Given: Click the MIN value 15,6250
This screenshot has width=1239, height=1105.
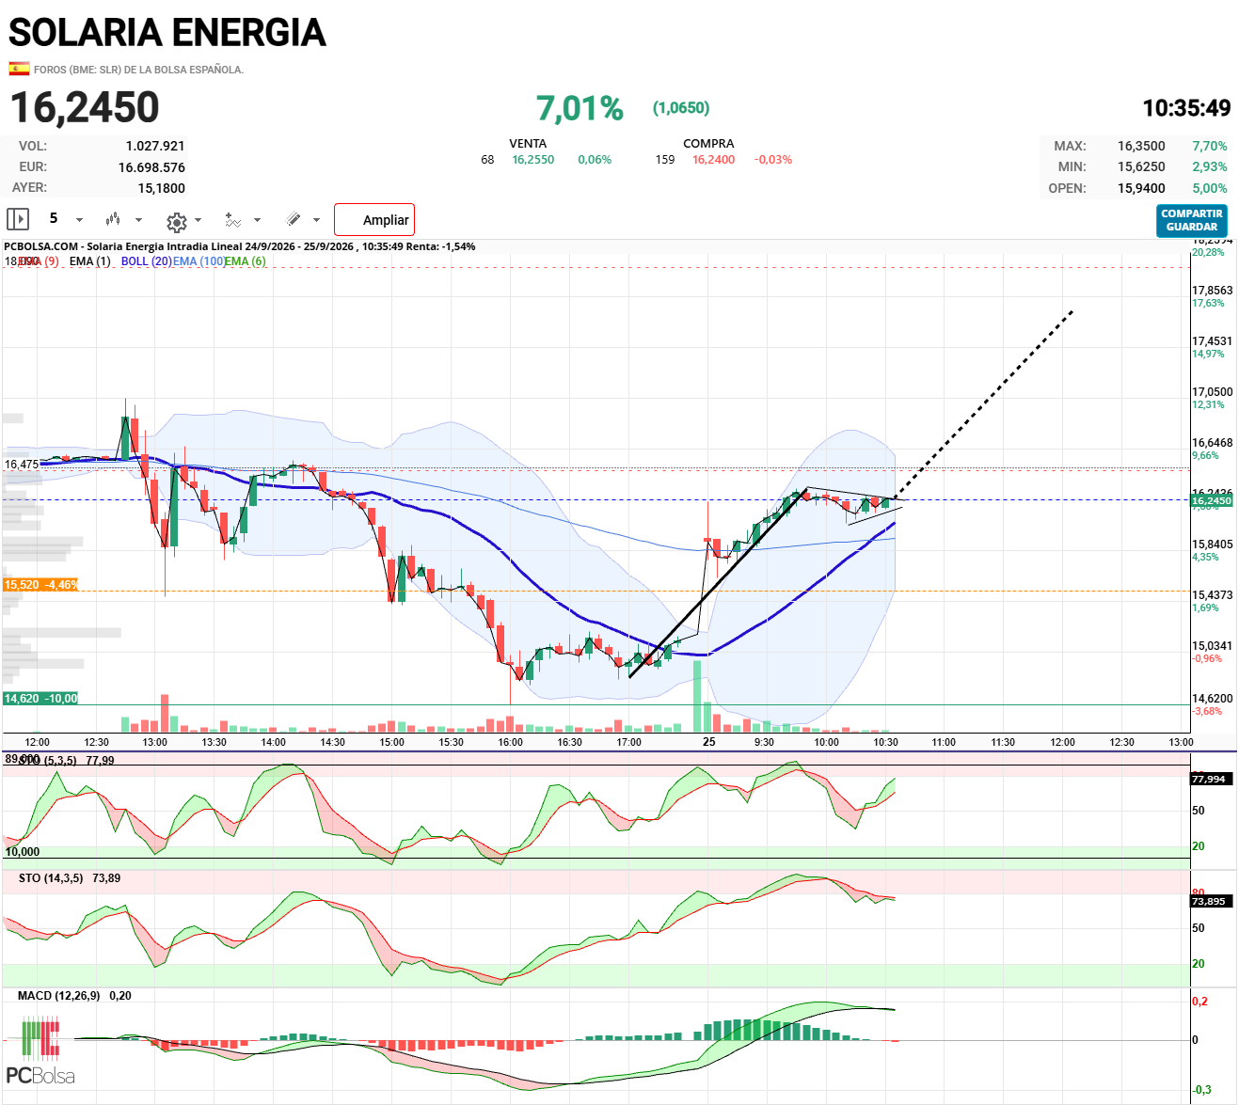Looking at the screenshot, I should (1141, 166).
